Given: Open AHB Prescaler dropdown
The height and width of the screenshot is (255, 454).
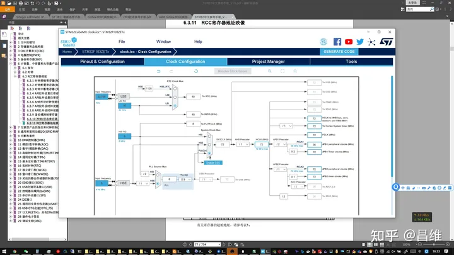Looking at the screenshot, I should pyautogui.click(x=243, y=144).
